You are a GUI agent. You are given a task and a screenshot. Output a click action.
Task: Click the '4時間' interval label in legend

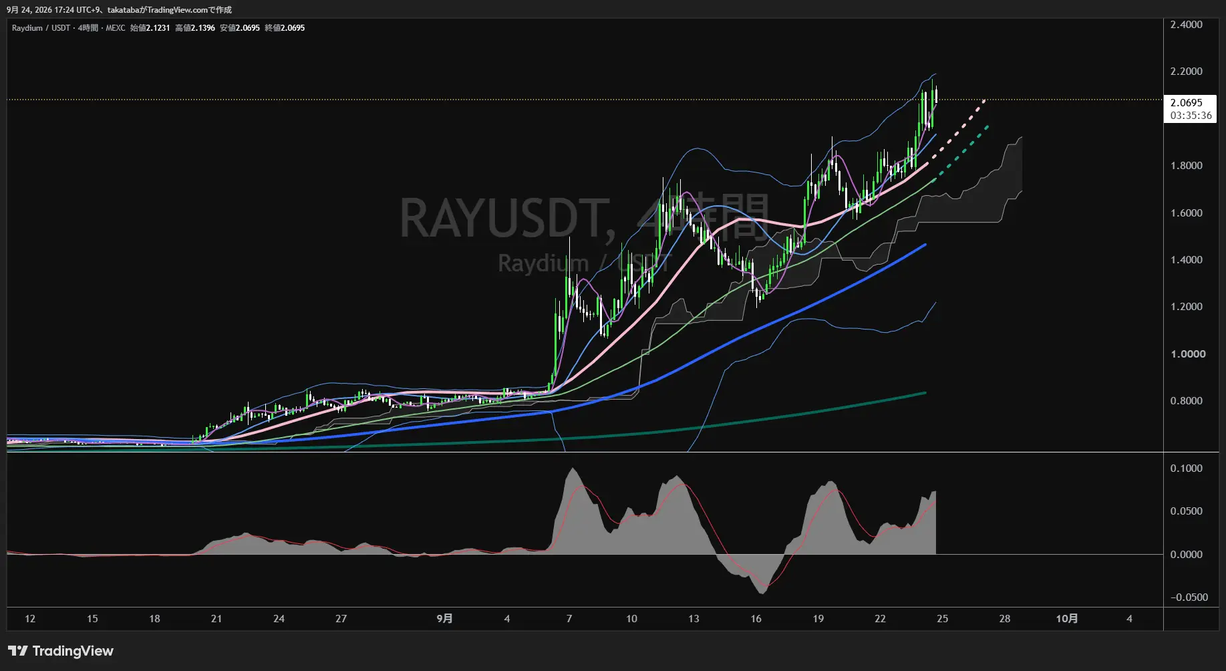pyautogui.click(x=88, y=28)
